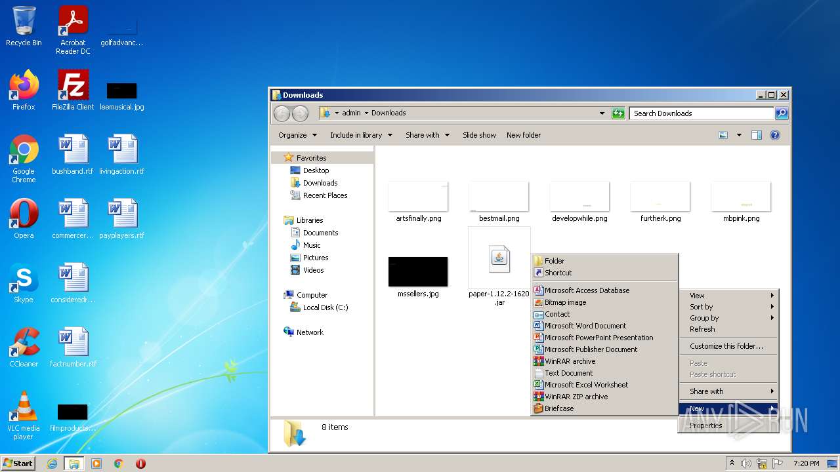840x472 pixels.
Task: Open Google Chrome desktop shortcut
Action: click(x=24, y=159)
